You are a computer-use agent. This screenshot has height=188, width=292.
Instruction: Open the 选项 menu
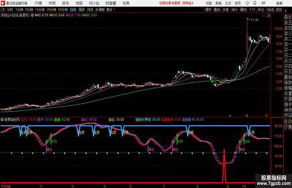(238, 3)
